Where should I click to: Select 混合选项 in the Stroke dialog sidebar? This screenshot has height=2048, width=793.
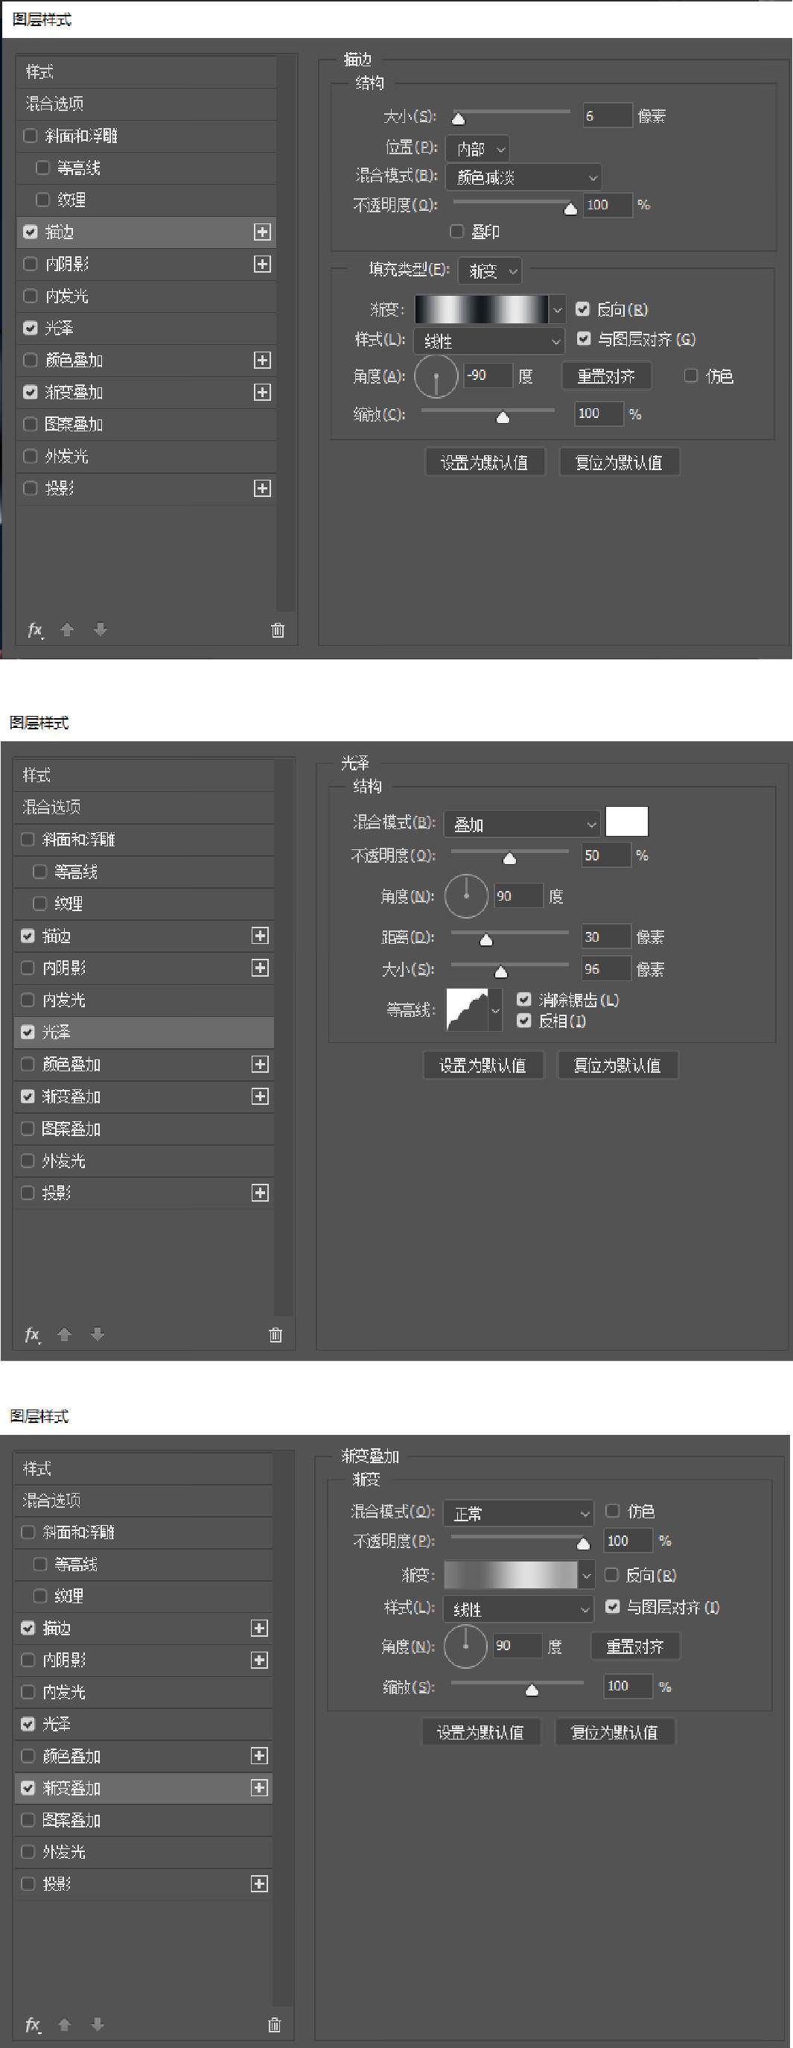coord(147,104)
